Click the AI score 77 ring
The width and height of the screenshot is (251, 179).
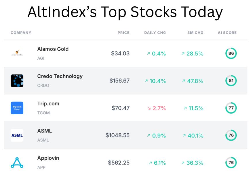point(231,108)
